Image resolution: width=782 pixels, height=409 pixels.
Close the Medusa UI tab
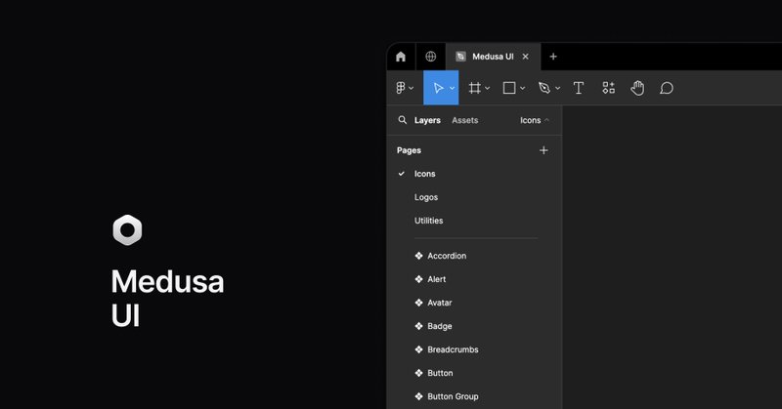pos(525,57)
